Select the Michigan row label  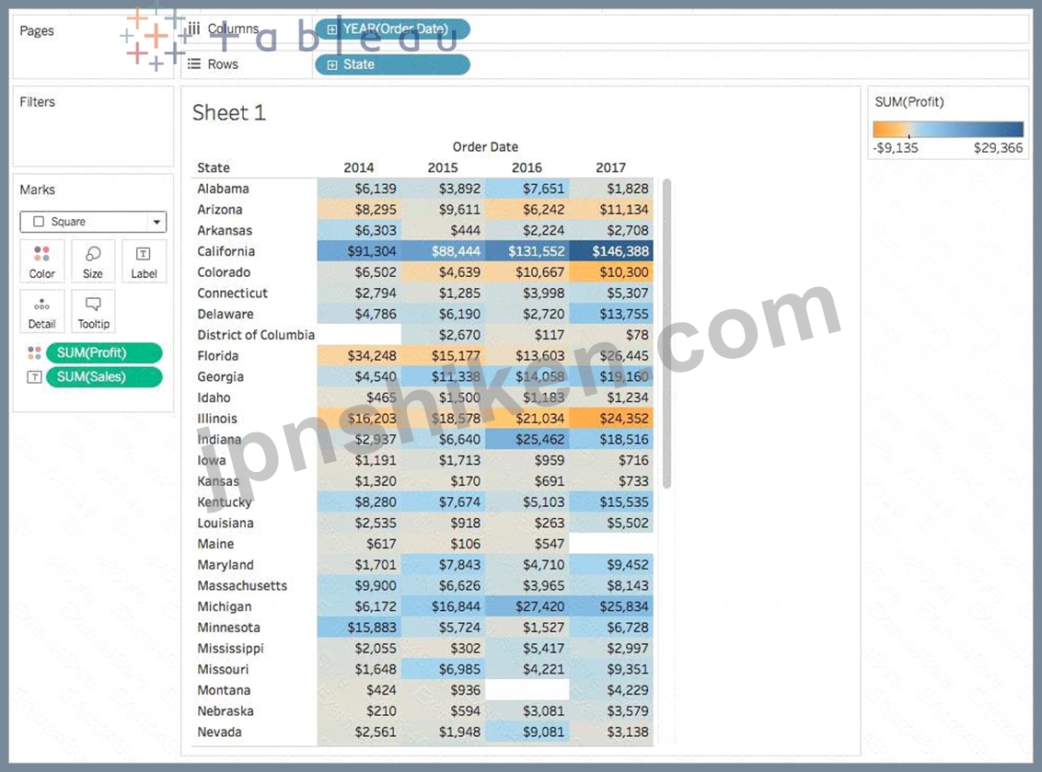pos(225,606)
